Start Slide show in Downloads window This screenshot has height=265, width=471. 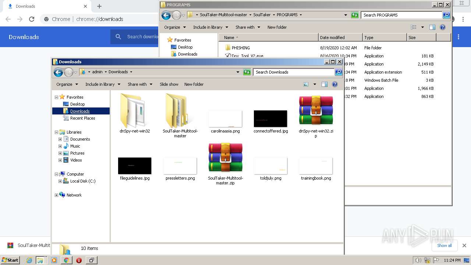coord(169,84)
